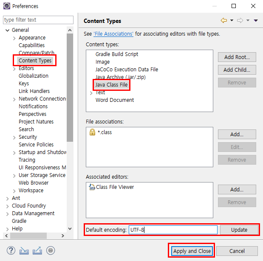
Task: Select Content Types in the tree
Action: [x=35, y=60]
